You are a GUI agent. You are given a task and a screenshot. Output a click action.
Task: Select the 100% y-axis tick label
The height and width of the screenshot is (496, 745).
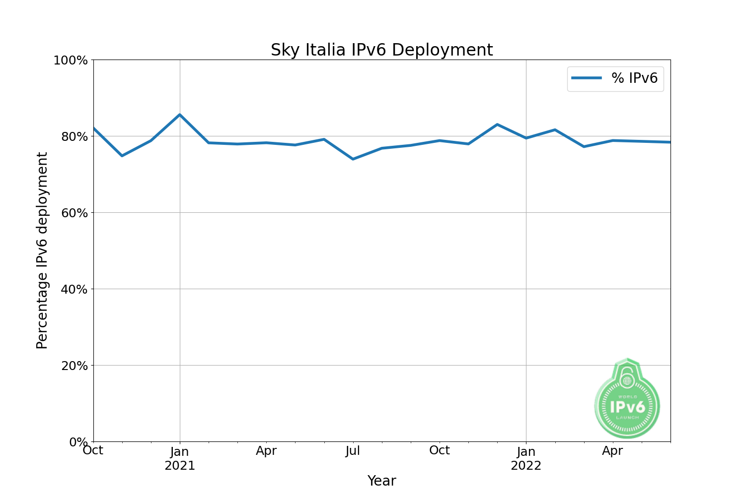coord(70,61)
